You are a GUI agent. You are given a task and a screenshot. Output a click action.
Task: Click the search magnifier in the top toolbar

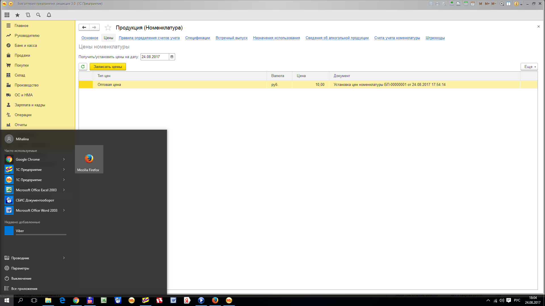click(38, 15)
